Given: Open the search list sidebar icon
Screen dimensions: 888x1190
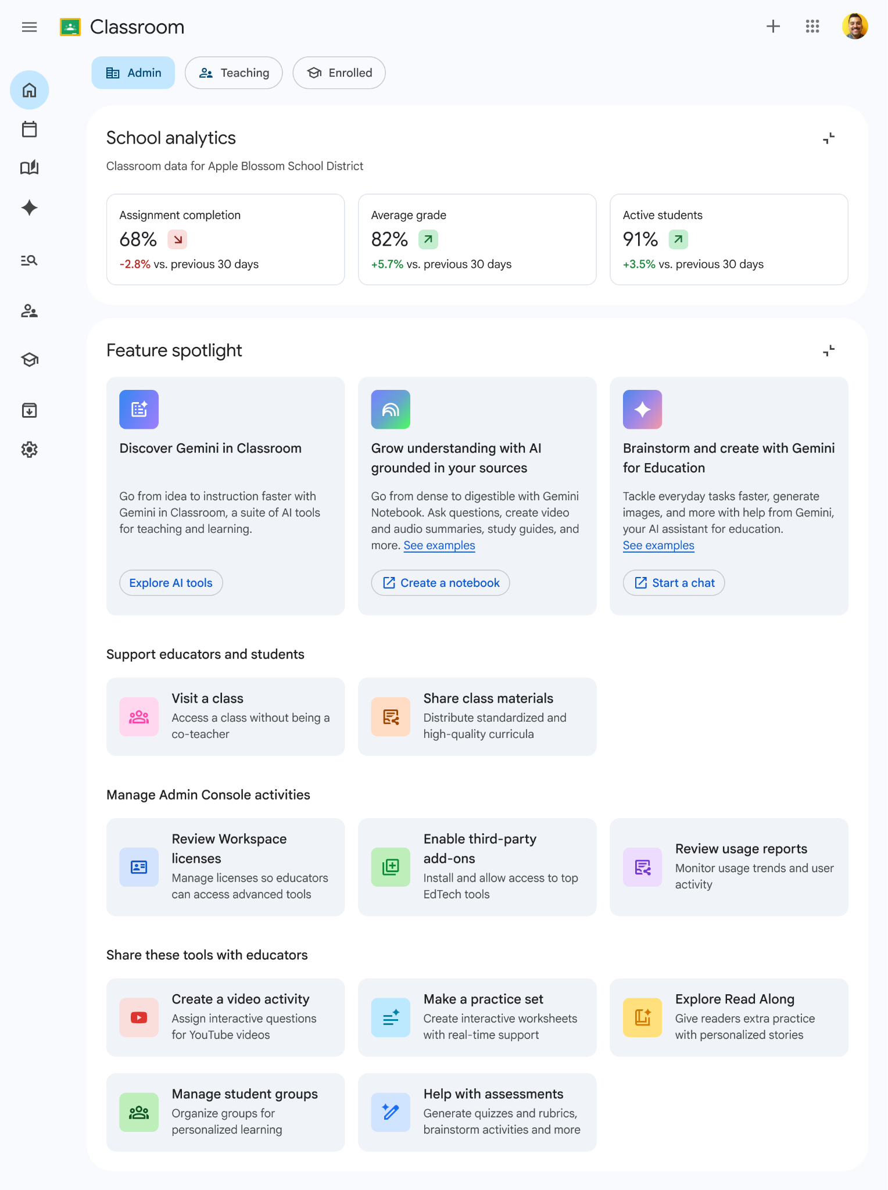Looking at the screenshot, I should tap(29, 260).
